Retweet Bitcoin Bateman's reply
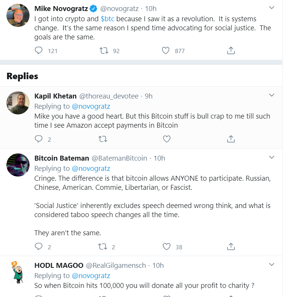284x297 pixels. click(x=103, y=247)
